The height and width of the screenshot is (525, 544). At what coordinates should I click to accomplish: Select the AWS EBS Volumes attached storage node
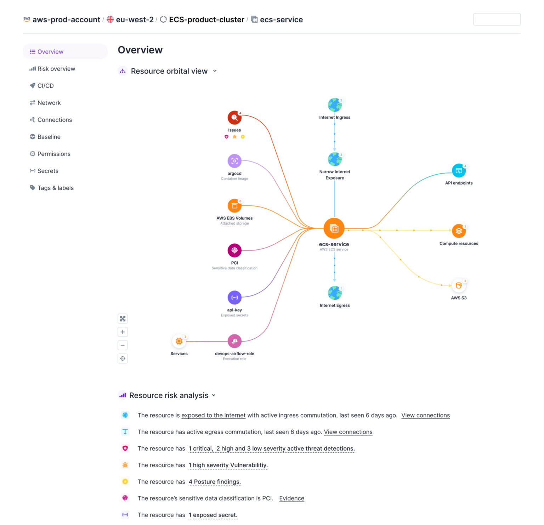[x=234, y=205]
